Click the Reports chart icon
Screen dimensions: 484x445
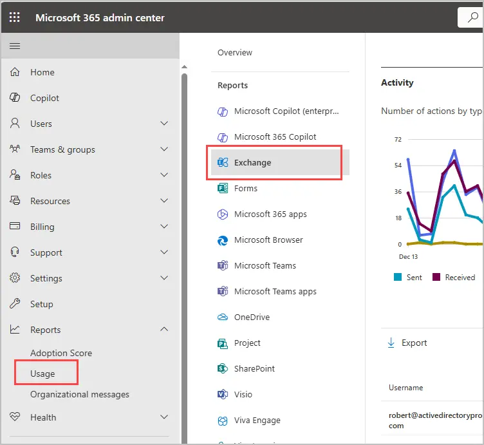coord(15,329)
